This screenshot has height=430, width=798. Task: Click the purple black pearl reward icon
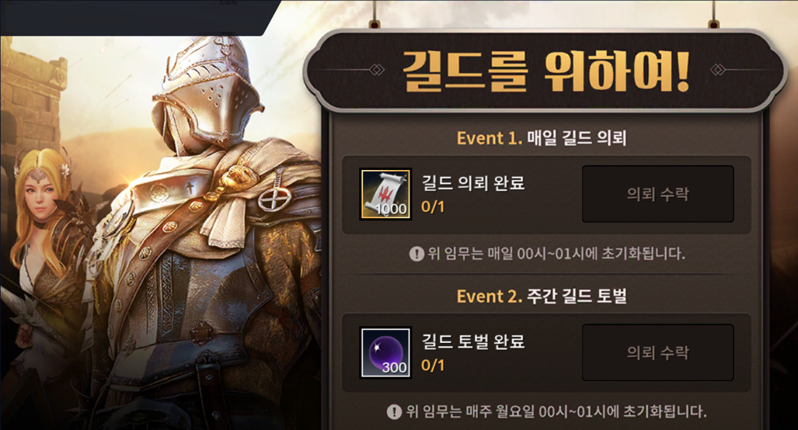pyautogui.click(x=385, y=352)
